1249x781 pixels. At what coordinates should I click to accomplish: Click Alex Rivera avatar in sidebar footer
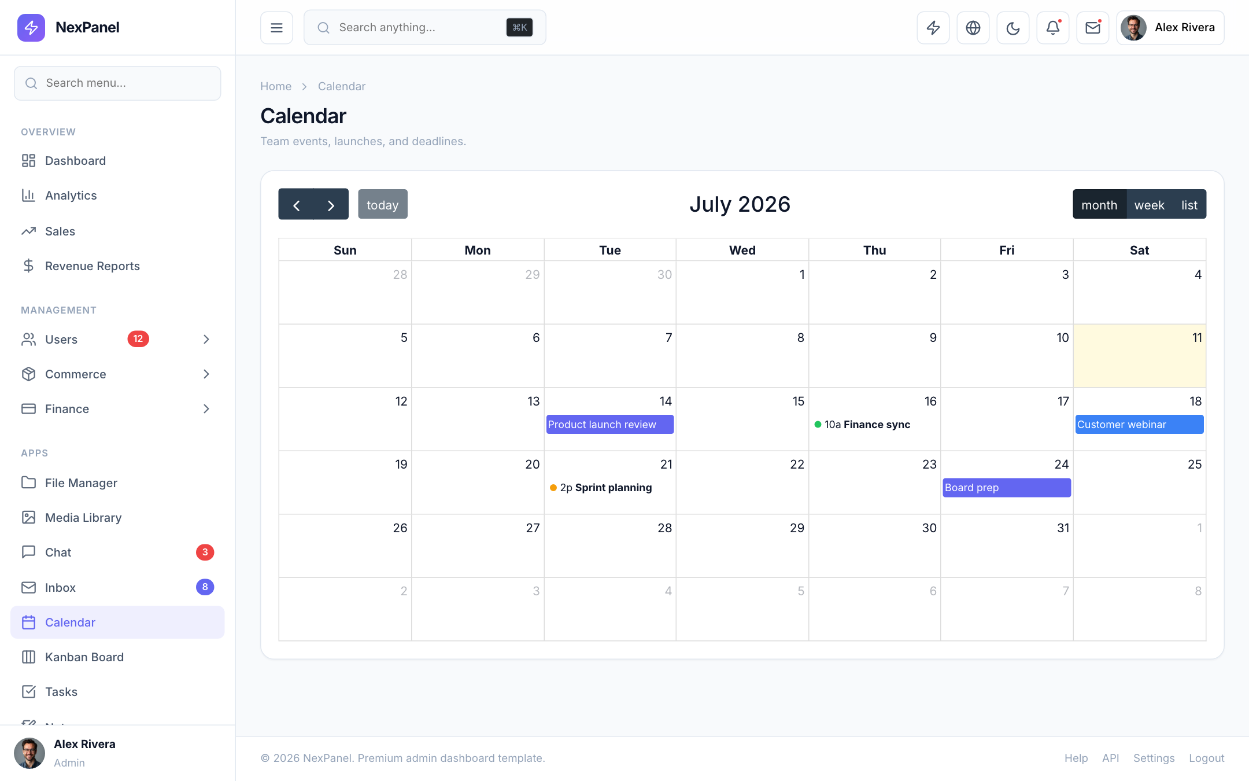[x=29, y=753]
